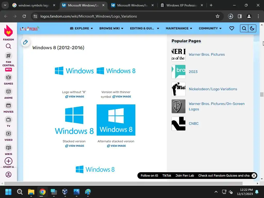Open Chrome three-dot menu

(258, 16)
